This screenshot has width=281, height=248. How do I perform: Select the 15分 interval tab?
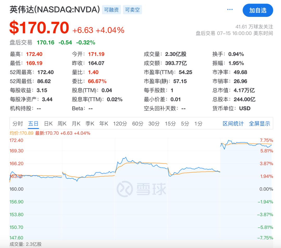pyautogui.click(x=170, y=123)
